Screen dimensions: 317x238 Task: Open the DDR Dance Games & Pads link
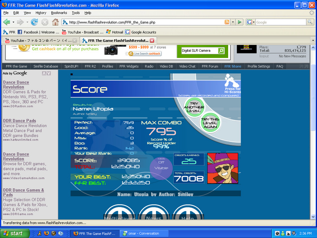pyautogui.click(x=23, y=192)
